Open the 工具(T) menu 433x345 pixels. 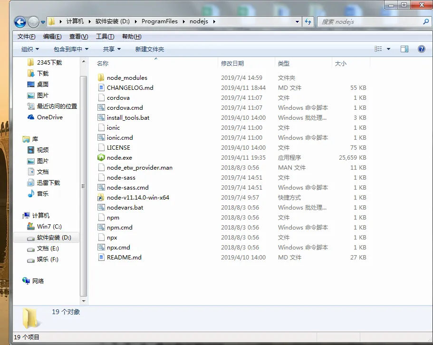point(105,37)
